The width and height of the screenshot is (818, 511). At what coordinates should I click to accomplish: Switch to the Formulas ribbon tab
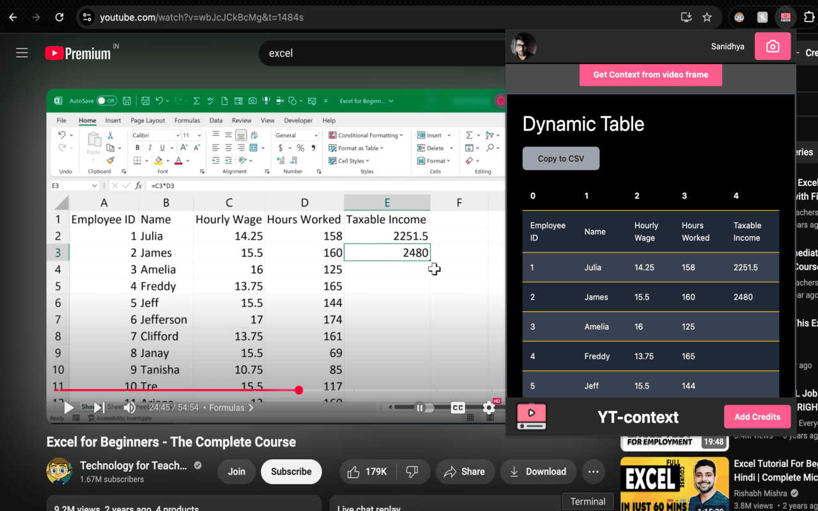[187, 120]
